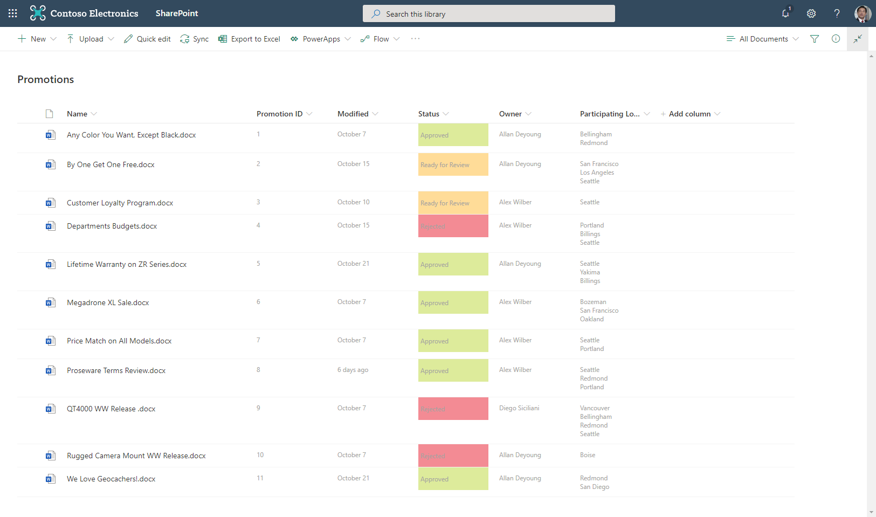Click the help question mark icon
Image resolution: width=876 pixels, height=517 pixels.
(x=837, y=13)
